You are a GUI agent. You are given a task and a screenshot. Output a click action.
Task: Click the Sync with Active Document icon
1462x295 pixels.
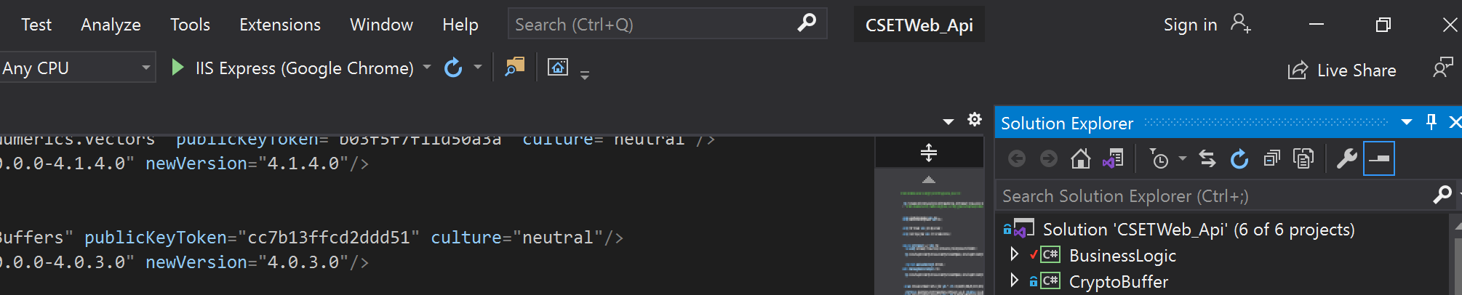[1207, 158]
